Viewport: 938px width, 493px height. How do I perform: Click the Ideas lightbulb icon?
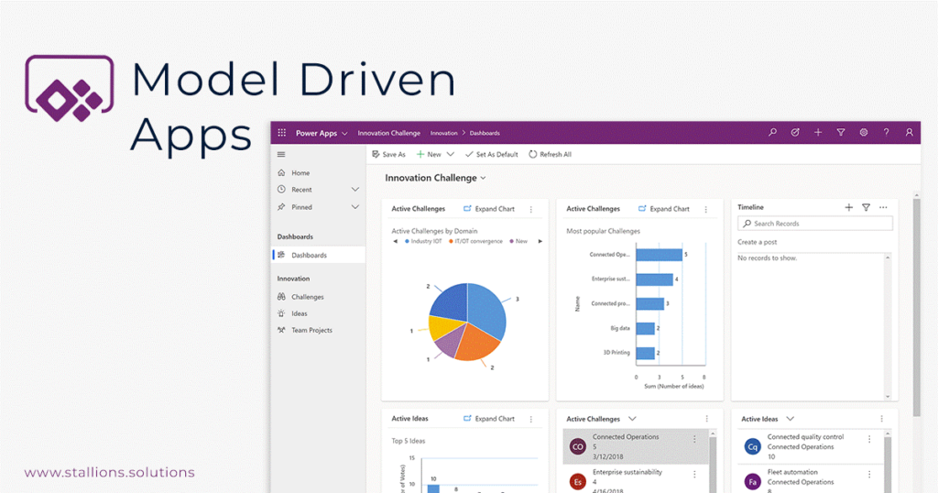pos(282,312)
